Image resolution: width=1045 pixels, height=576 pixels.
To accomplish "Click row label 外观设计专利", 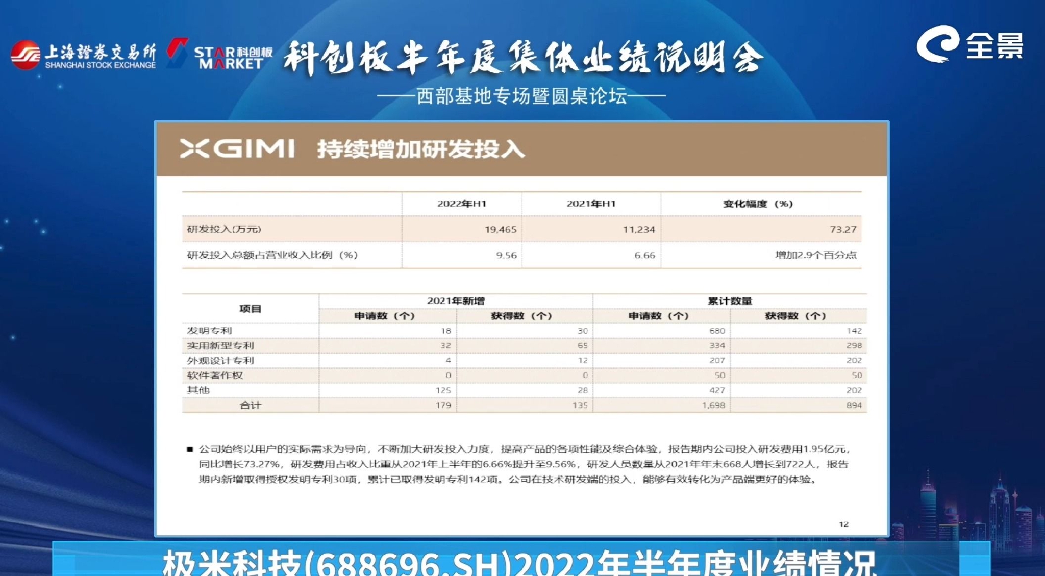I will pos(220,360).
